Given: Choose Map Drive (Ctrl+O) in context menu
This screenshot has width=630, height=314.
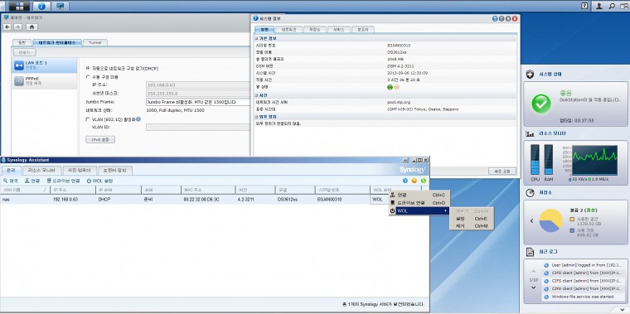Looking at the screenshot, I should [x=419, y=203].
